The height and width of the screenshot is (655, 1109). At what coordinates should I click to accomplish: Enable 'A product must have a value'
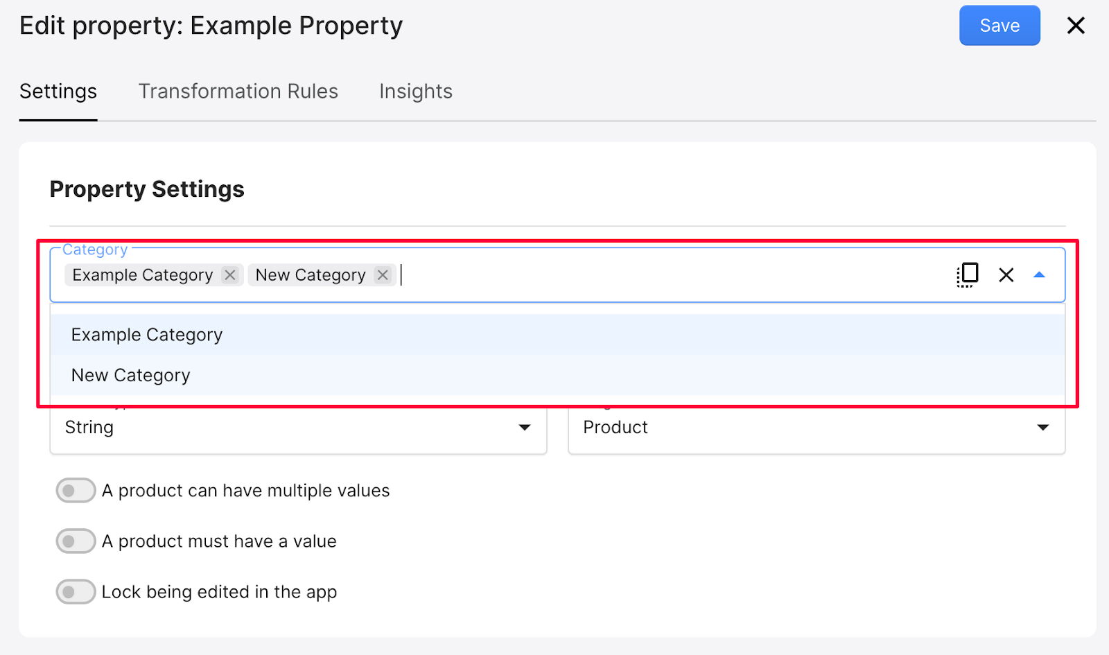(x=76, y=541)
